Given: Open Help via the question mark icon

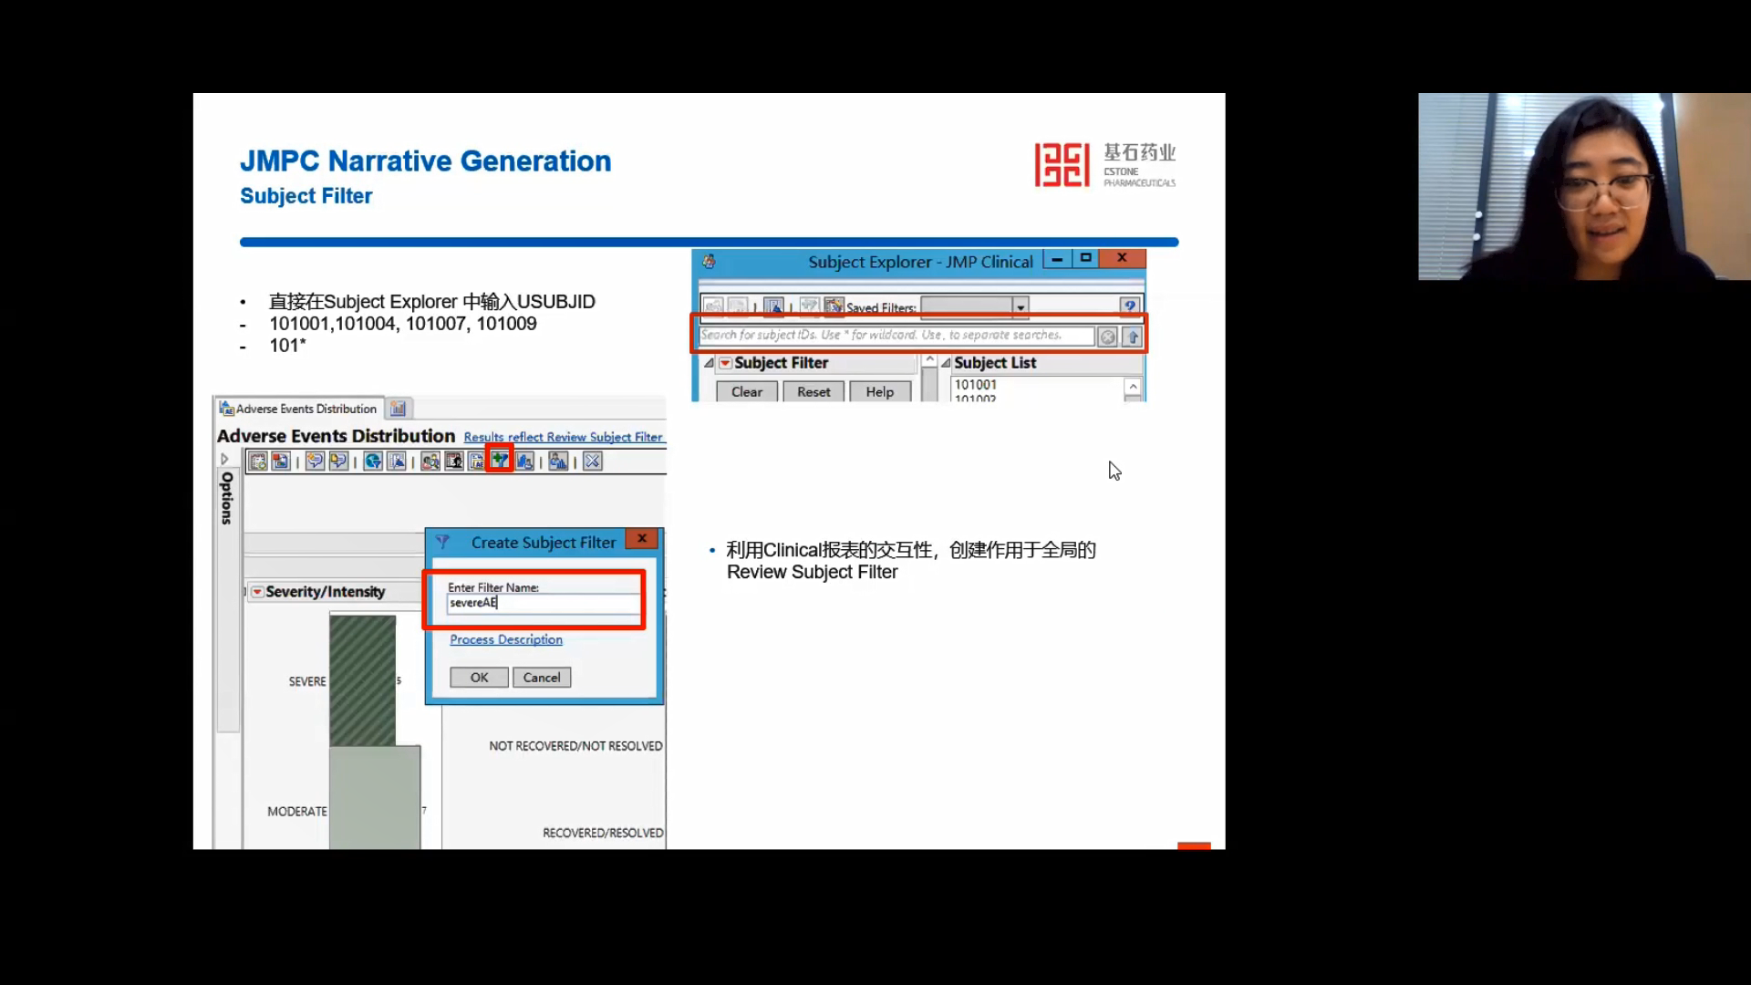Looking at the screenshot, I should [1131, 307].
